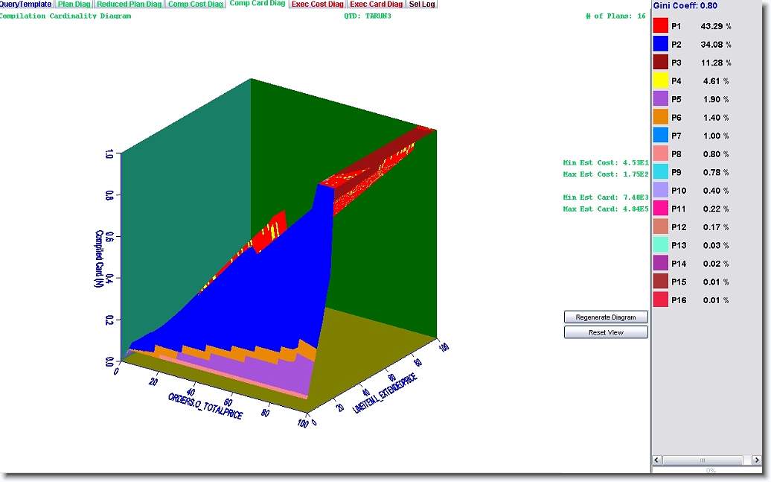This screenshot has height=482, width=771.
Task: Select the Comp Cost Diag tab
Action: coord(195,4)
